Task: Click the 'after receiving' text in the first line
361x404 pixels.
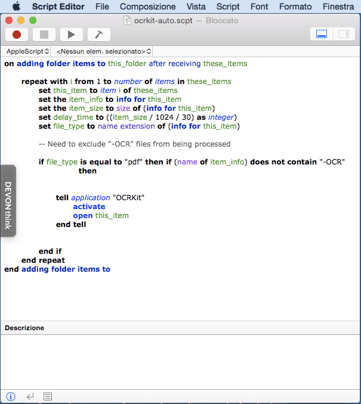Action: point(175,64)
